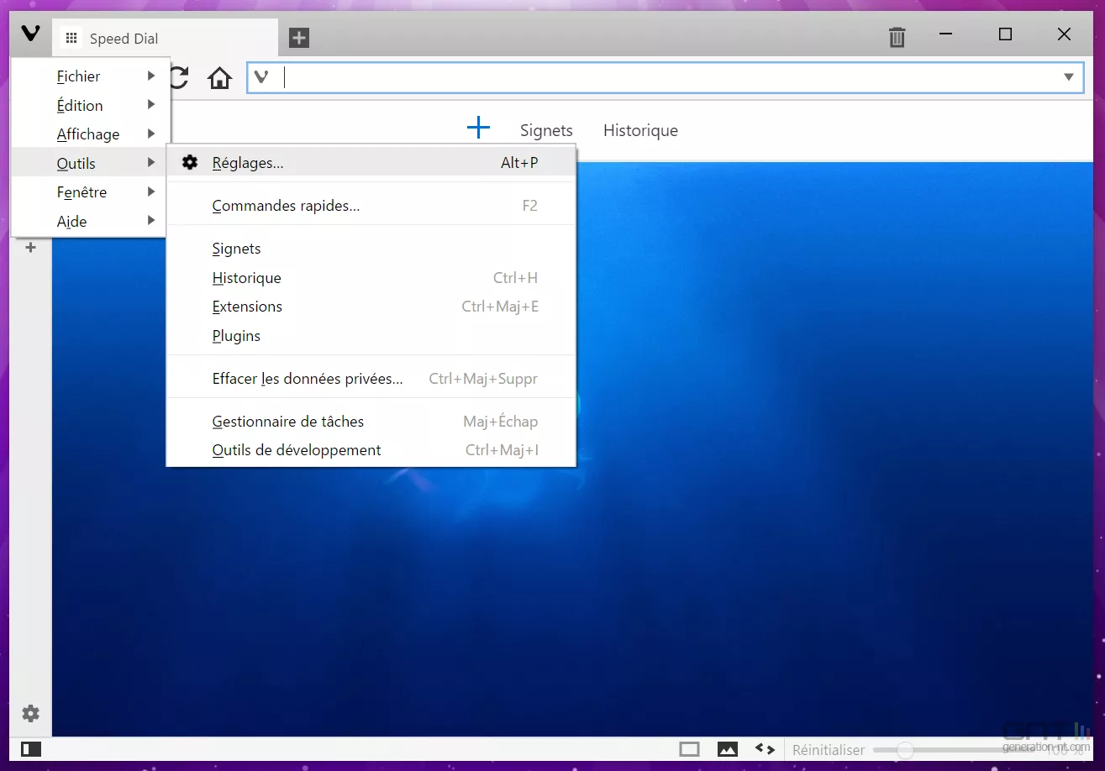Switch to the Speed Dial tab
This screenshot has height=771, width=1105.
click(x=165, y=39)
